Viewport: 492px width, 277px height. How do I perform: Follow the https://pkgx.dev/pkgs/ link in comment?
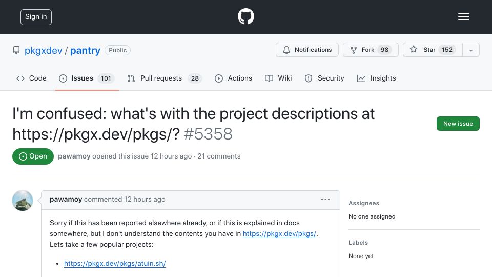[280, 234]
